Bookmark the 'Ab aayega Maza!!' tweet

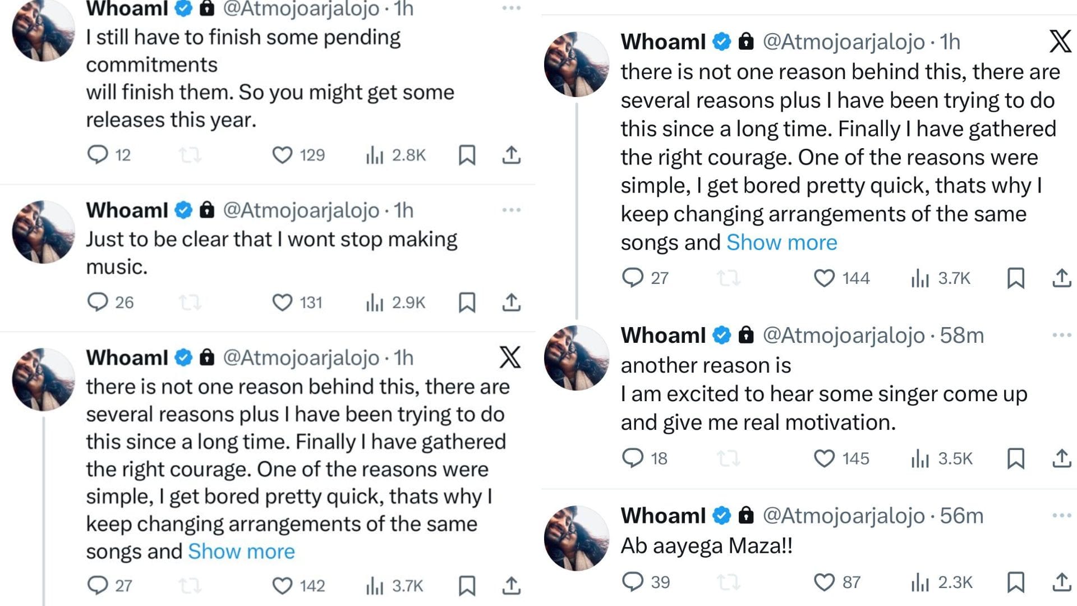(1016, 582)
